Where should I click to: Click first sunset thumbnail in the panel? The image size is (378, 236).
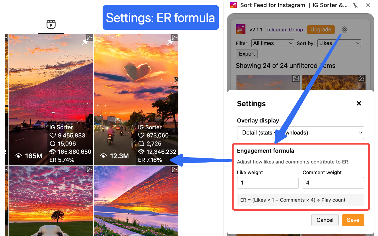(268, 82)
